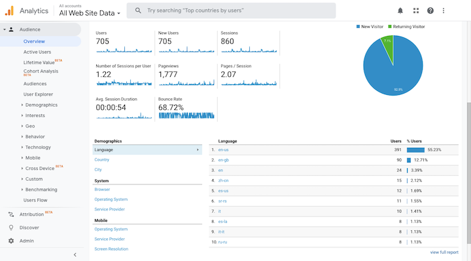Click the vertical page scrollbar
Image resolution: width=471 pixels, height=261 pixels.
click(x=469, y=173)
